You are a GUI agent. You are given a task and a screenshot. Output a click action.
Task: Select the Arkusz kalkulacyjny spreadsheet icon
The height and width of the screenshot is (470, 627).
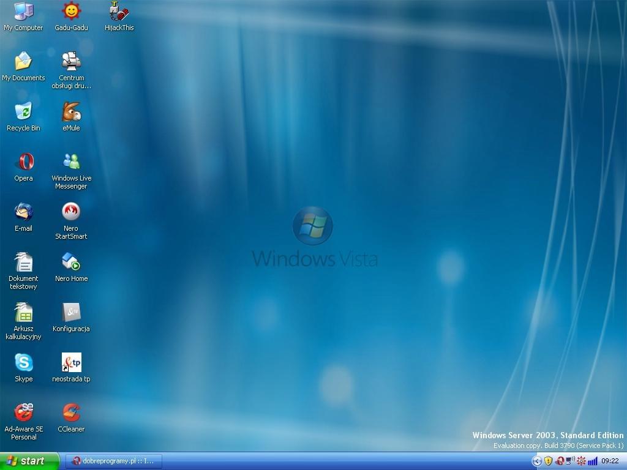(x=24, y=313)
